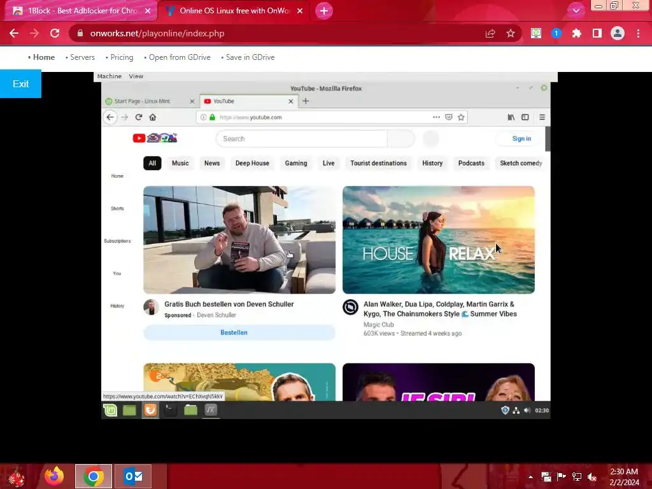Open the Pricing link on OnWorks
This screenshot has height=489, width=652.
122,57
